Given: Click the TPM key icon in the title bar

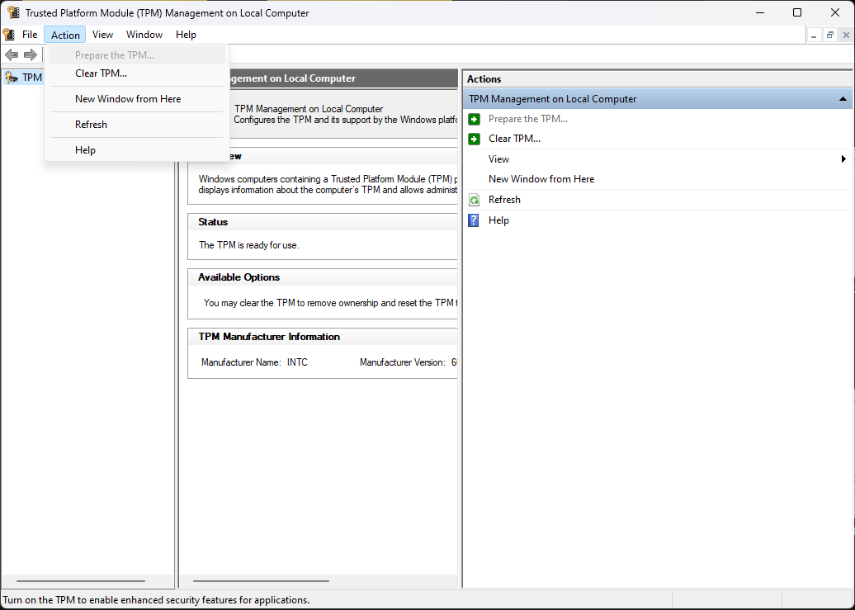Looking at the screenshot, I should point(14,12).
